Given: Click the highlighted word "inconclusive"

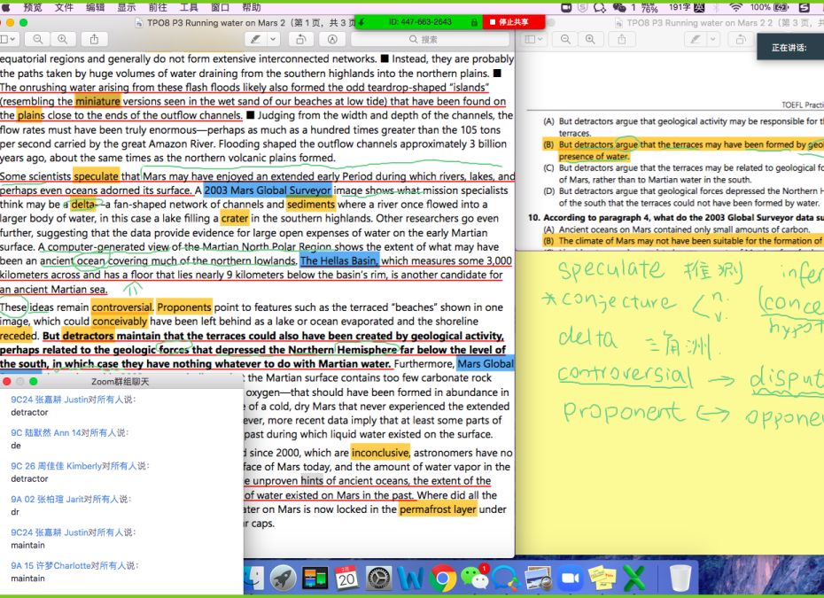Looking at the screenshot, I should [x=380, y=453].
